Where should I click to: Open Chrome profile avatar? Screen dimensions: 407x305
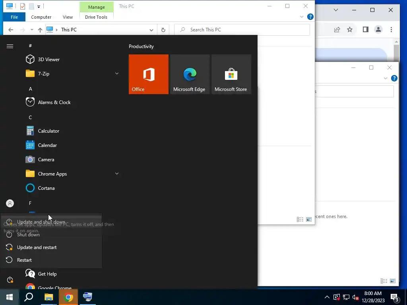coord(378,29)
